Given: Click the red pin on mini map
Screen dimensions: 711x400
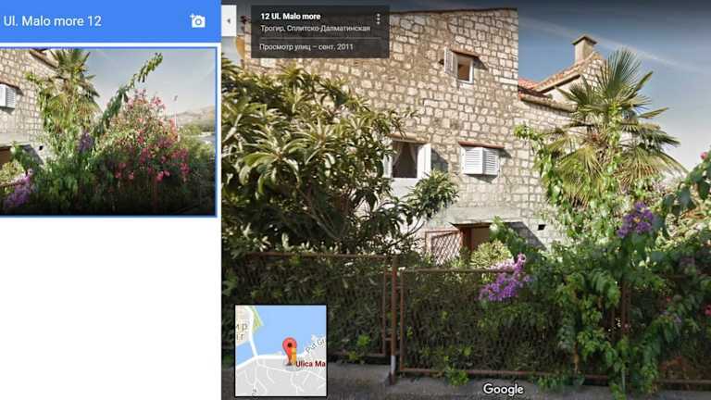Looking at the screenshot, I should pos(289,348).
